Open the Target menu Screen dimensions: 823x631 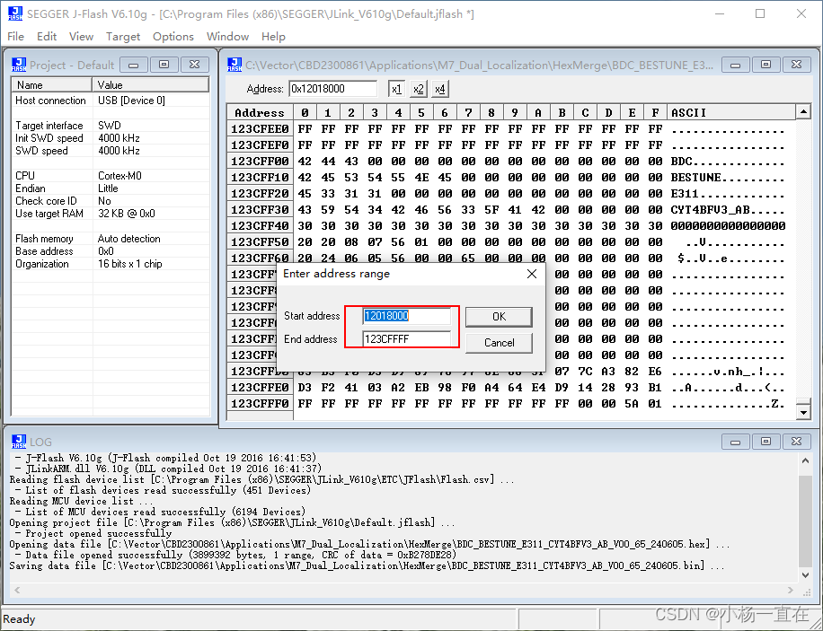[x=123, y=37]
